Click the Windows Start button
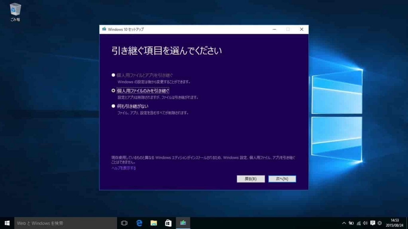Viewport: 408px width, 229px height. pos(7,223)
